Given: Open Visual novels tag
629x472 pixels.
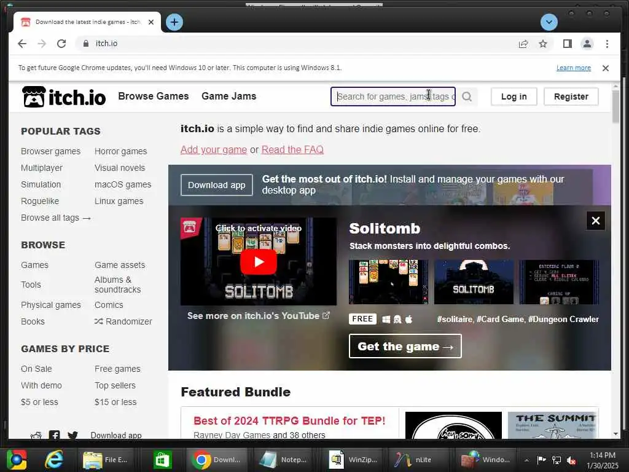Looking at the screenshot, I should point(120,168).
